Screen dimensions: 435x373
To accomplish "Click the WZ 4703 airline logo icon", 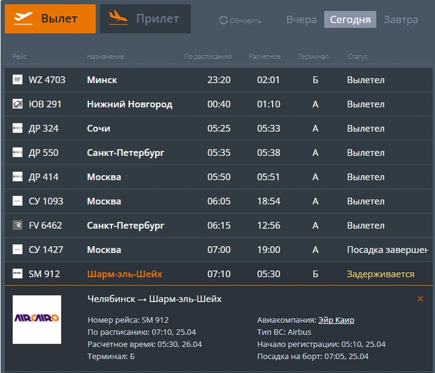I will pos(17,80).
